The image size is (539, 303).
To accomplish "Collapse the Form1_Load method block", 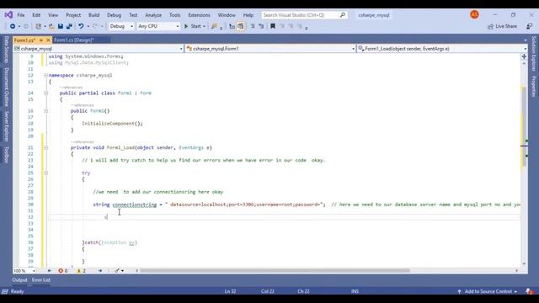I will pyautogui.click(x=45, y=148).
